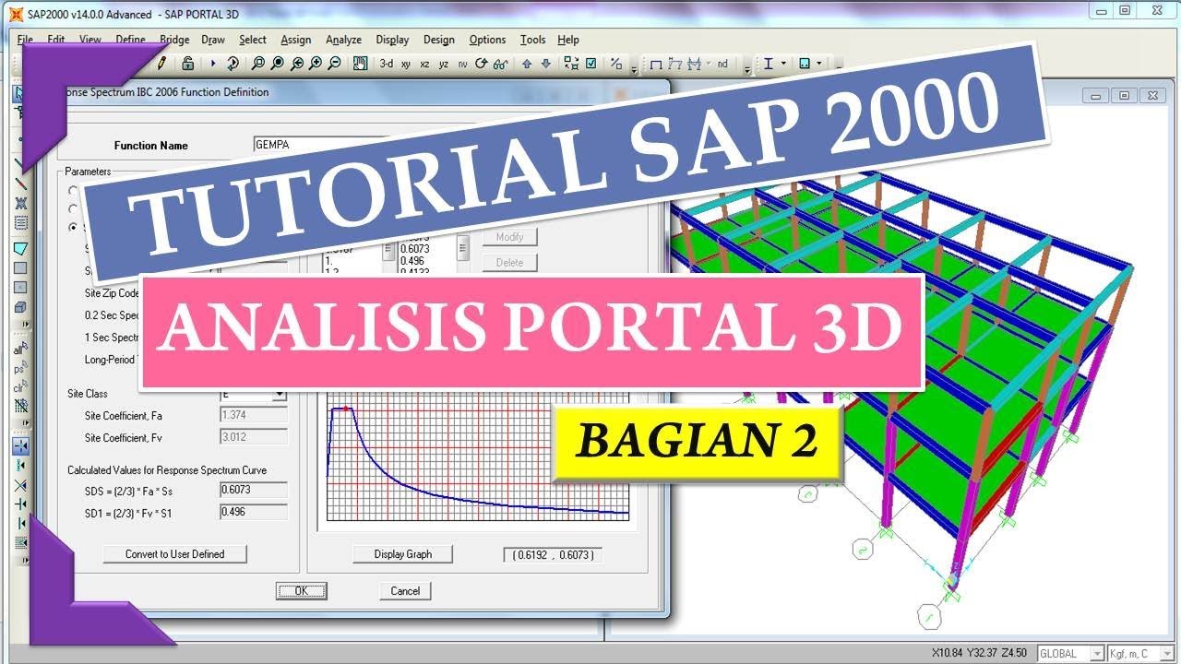Click the Select All 'all' icon
The image size is (1181, 664).
(20, 349)
